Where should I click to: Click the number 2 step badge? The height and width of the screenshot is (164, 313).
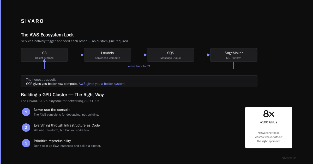pos(26,128)
